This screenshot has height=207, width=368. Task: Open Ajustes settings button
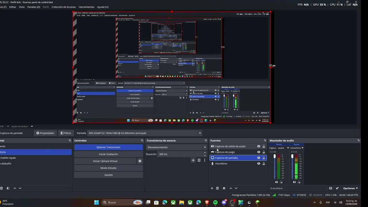point(108,175)
